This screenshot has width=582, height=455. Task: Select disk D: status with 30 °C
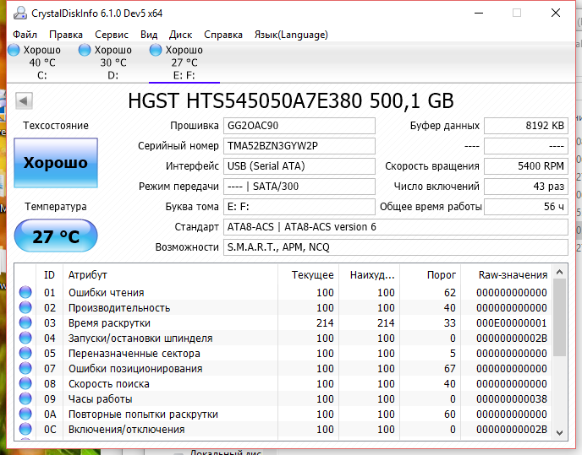click(113, 62)
